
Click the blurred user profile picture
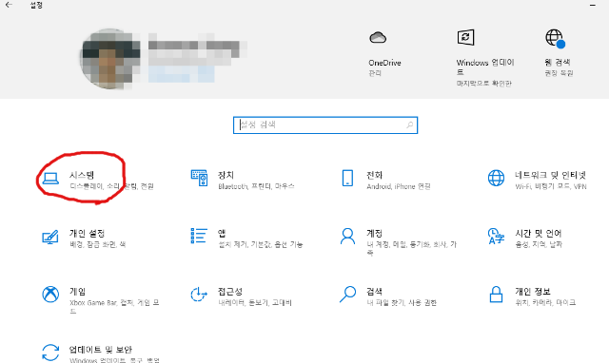(109, 59)
